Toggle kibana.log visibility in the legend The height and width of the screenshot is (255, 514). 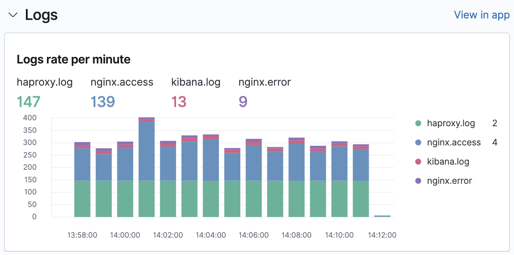pos(448,161)
